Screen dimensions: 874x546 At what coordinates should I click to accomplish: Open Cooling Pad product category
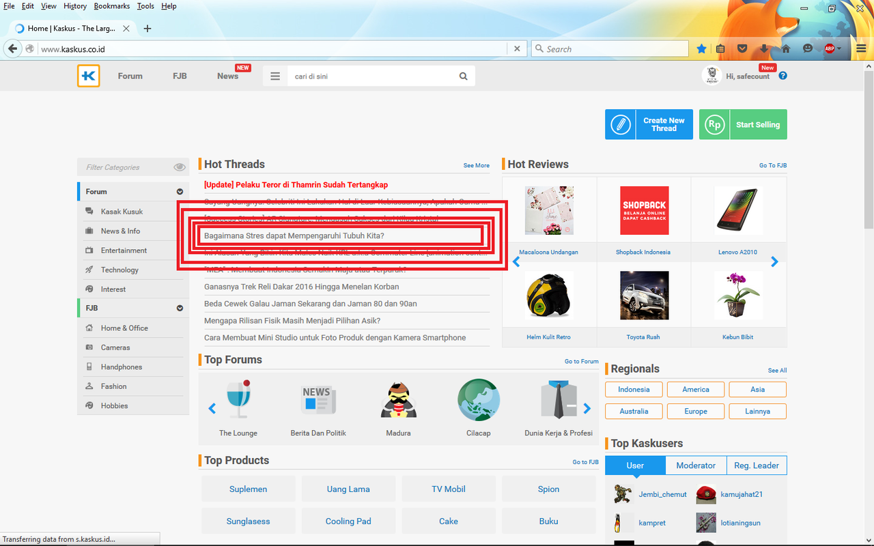348,521
